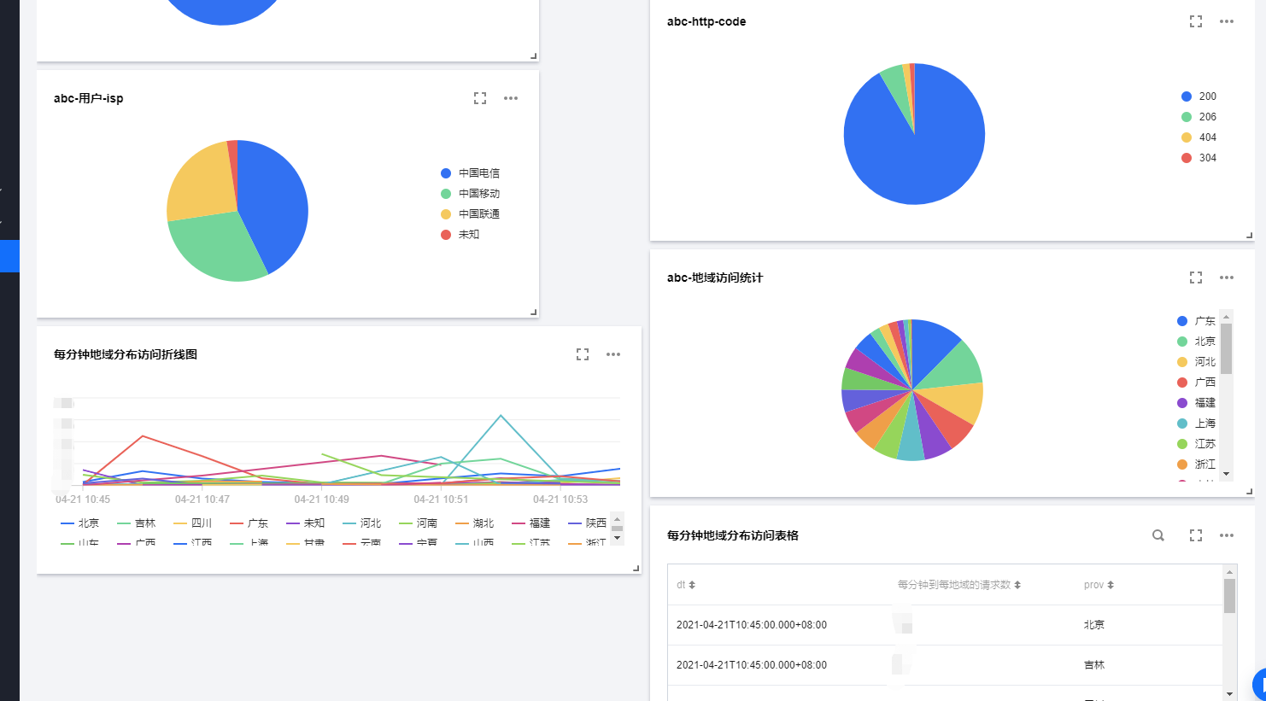The width and height of the screenshot is (1266, 701).
Task: Open more options for 每分钟地域分布访问表格
Action: point(1227,535)
